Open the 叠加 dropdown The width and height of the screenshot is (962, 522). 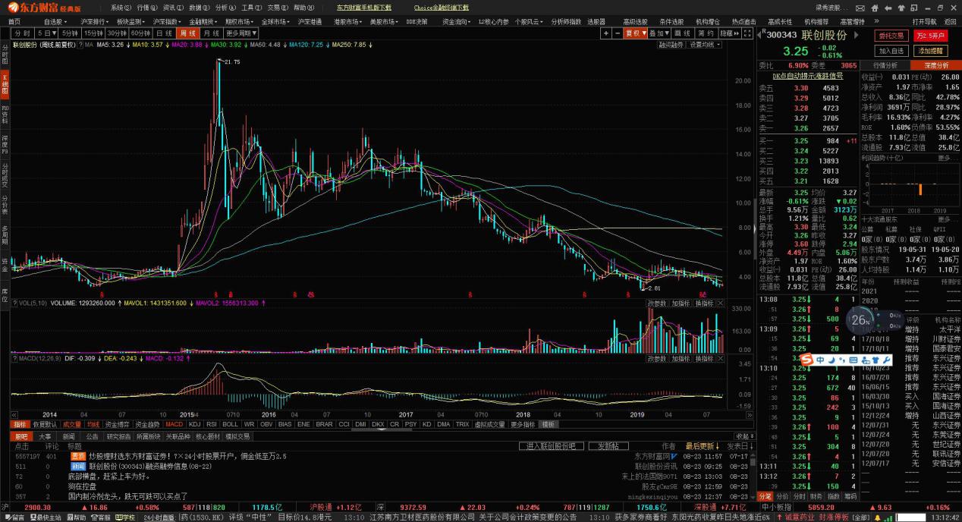click(659, 33)
